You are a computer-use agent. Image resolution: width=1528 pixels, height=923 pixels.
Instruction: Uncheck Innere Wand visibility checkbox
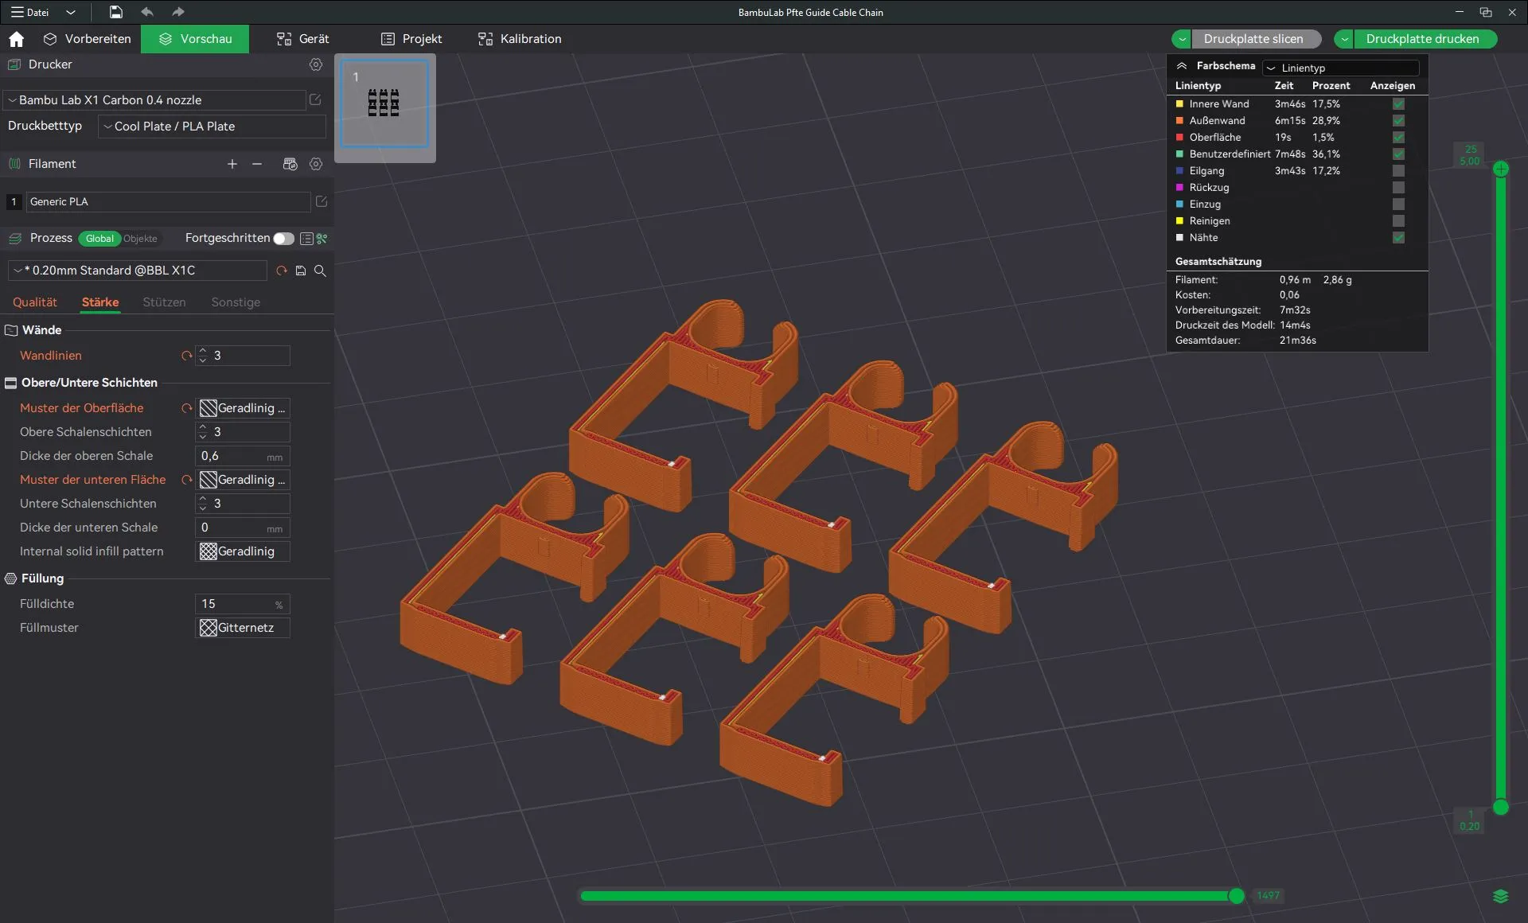coord(1398,104)
